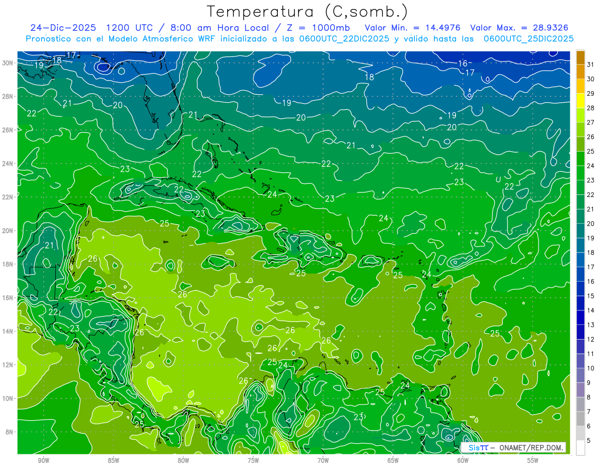Click the "65W" longitude axis label
The image size is (604, 467).
(393, 460)
